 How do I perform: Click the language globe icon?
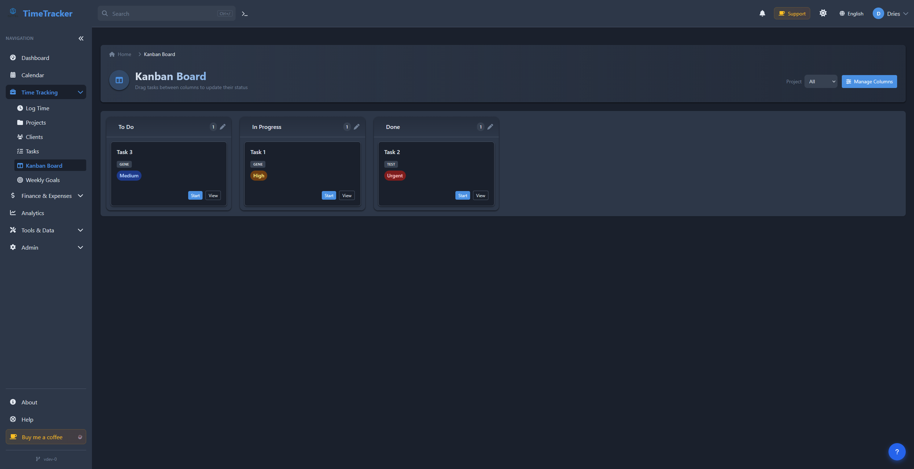pos(842,13)
